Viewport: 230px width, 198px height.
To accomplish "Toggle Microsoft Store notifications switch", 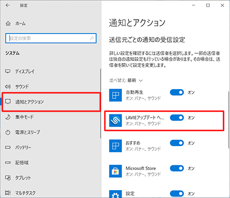I will (x=177, y=168).
